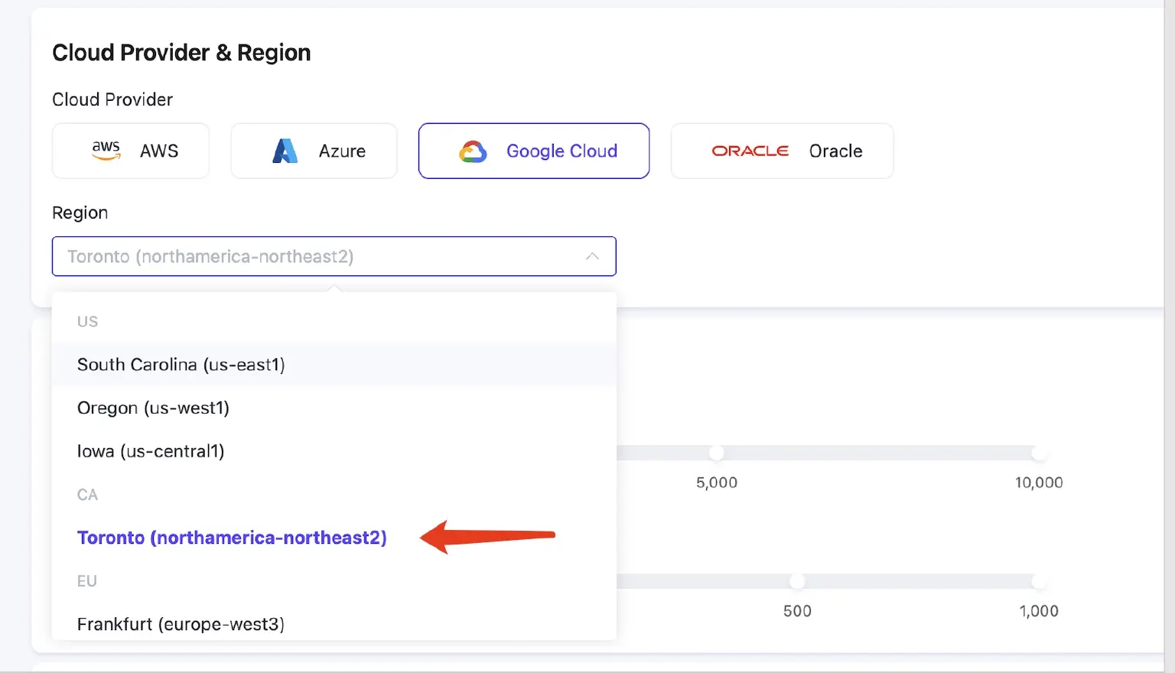Click the red Oracle wordmark logo
The width and height of the screenshot is (1175, 673).
[x=750, y=151]
